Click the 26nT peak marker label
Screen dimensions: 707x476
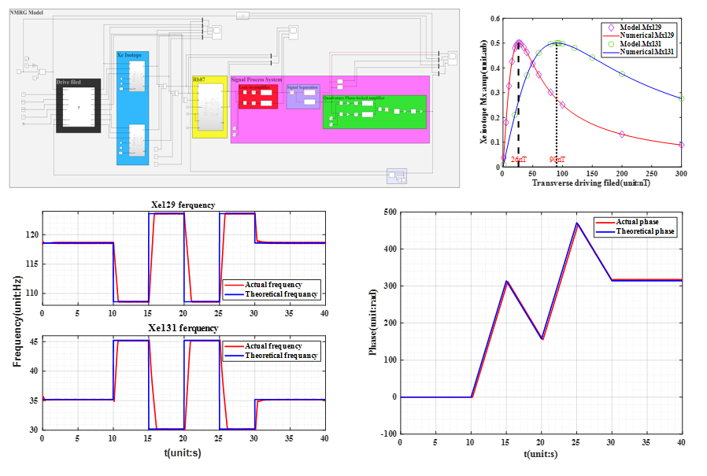(x=518, y=159)
